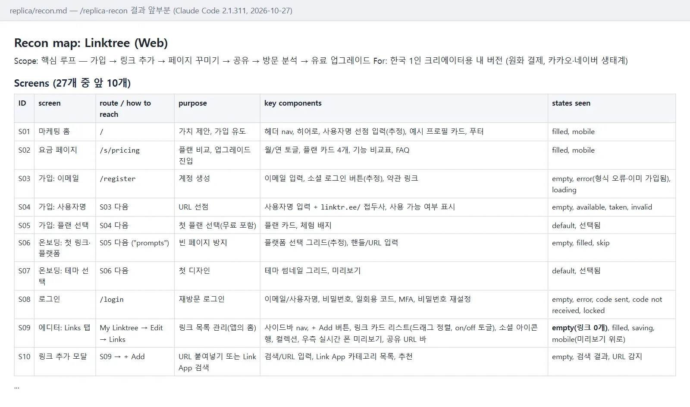Click the 'empty, error(형식 오류·이미 가입됨), loading' cell
Viewport: 690px width, 407px height.
pyautogui.click(x=612, y=184)
